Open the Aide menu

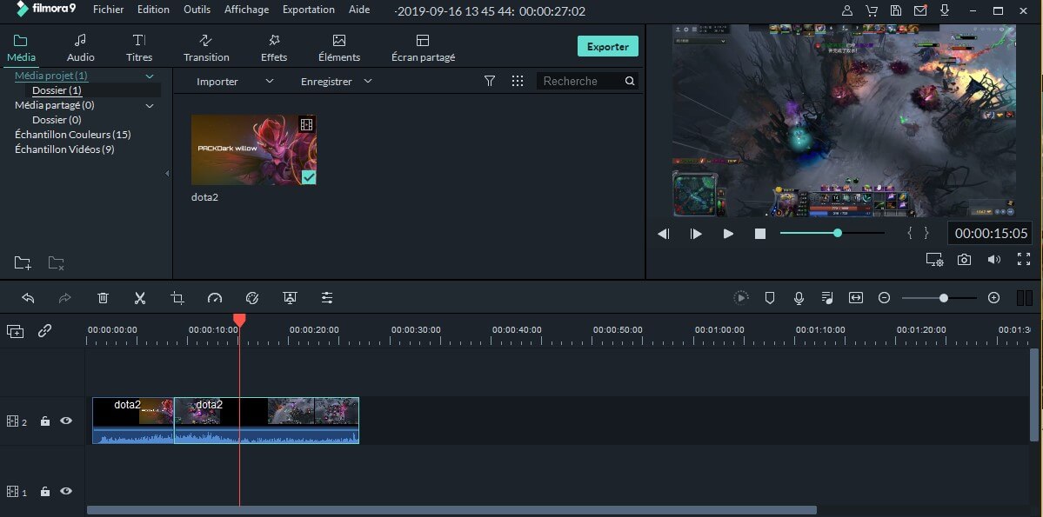tap(359, 10)
